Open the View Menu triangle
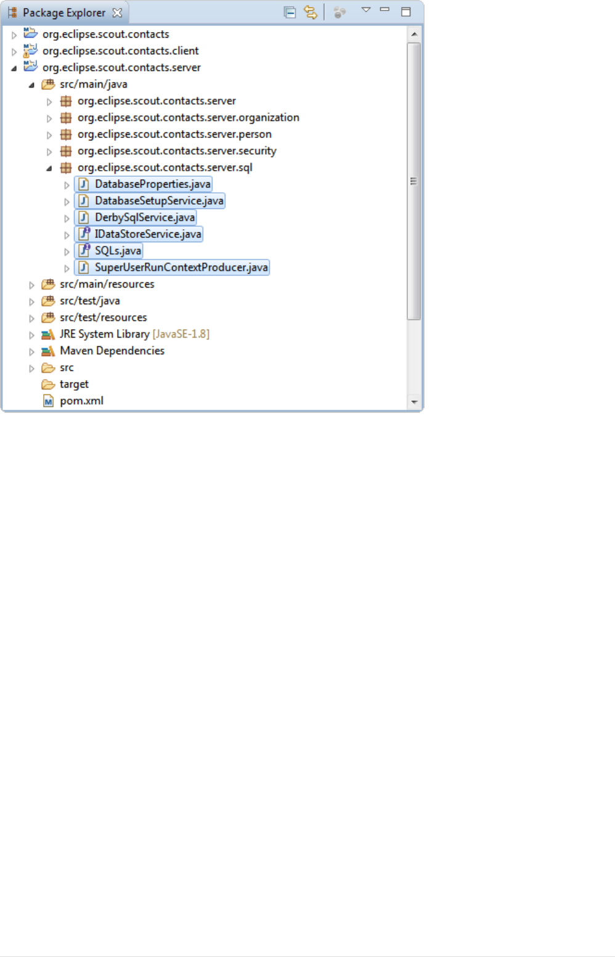615x957 pixels. (365, 10)
